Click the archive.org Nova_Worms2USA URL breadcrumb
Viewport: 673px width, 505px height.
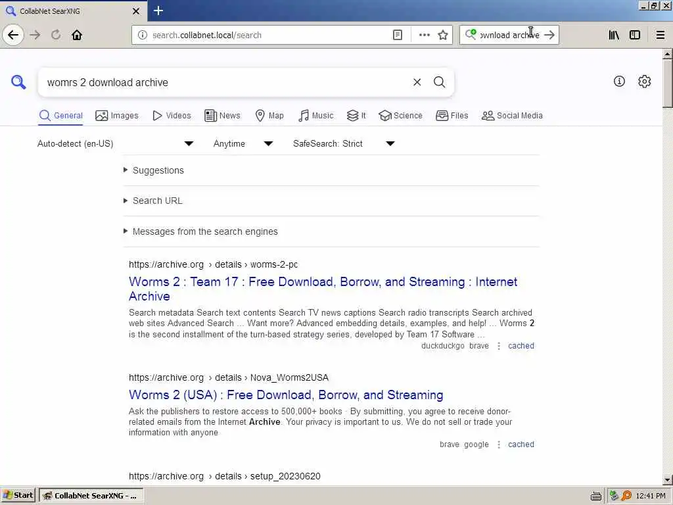pos(229,378)
